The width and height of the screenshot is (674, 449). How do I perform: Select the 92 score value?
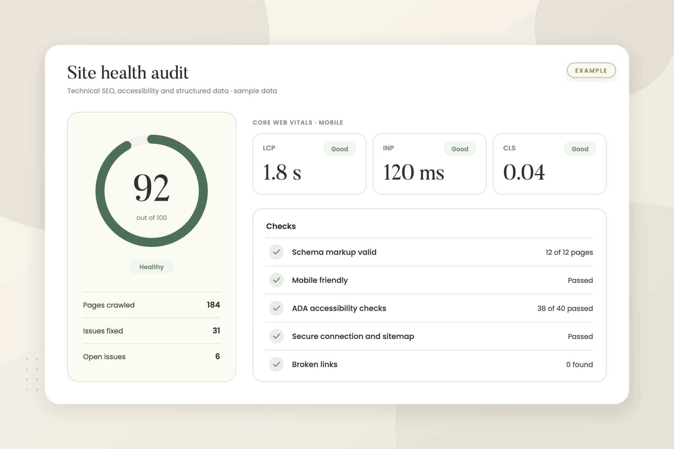tap(152, 187)
